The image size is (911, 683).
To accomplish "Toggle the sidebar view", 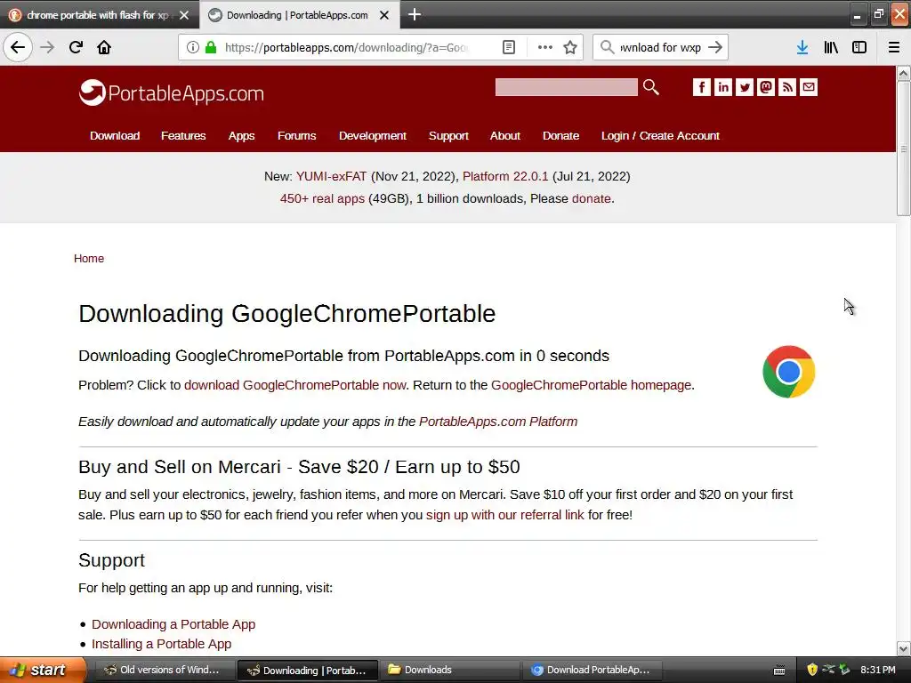I will pos(859,47).
